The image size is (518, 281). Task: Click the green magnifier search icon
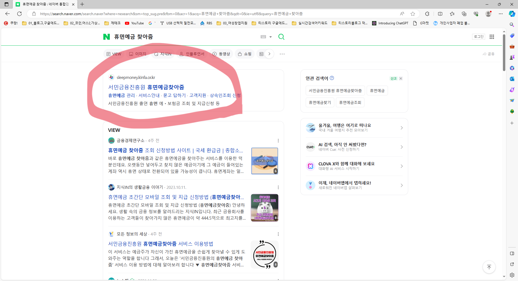281,37
